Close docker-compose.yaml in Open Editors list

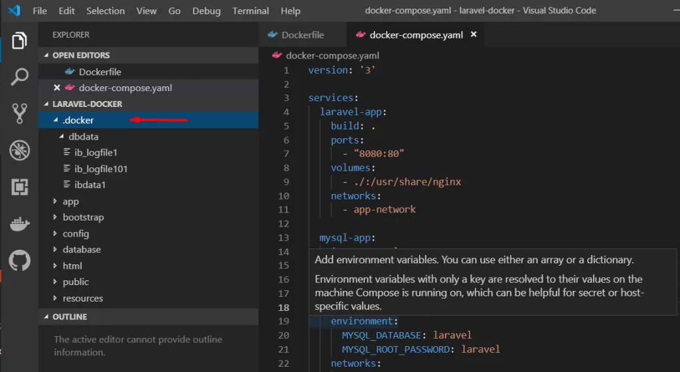click(56, 88)
